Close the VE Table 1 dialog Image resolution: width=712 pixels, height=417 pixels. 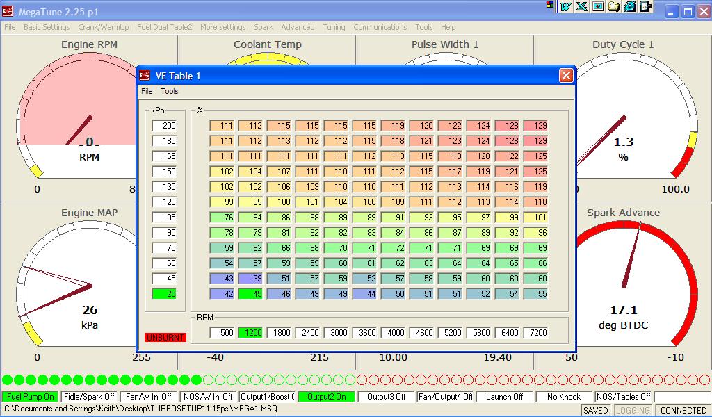click(566, 75)
